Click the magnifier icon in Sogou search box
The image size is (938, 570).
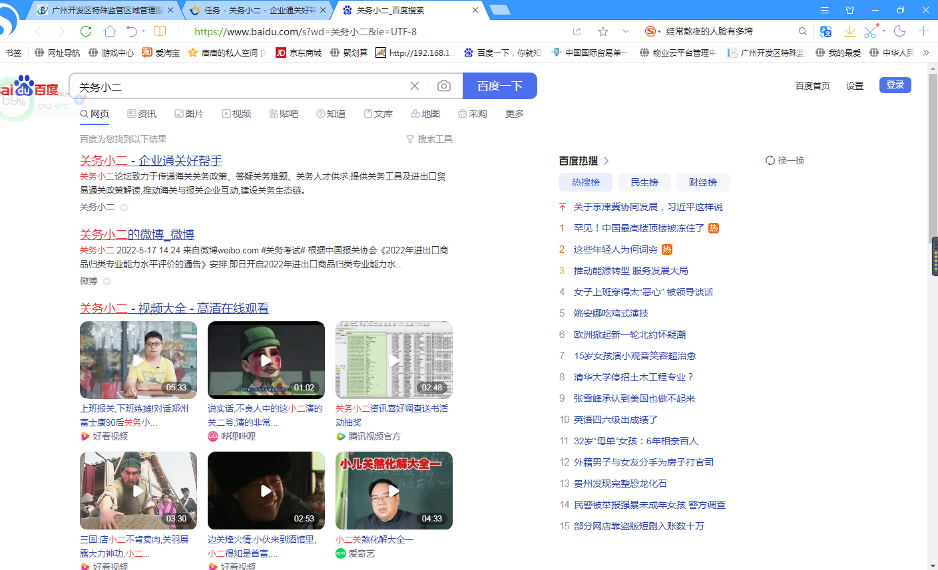click(x=803, y=31)
